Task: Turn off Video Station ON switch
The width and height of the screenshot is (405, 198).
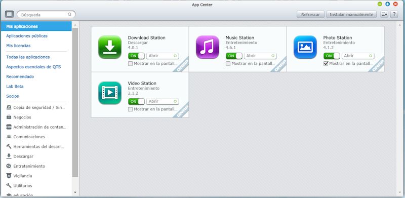Action: coord(136,102)
